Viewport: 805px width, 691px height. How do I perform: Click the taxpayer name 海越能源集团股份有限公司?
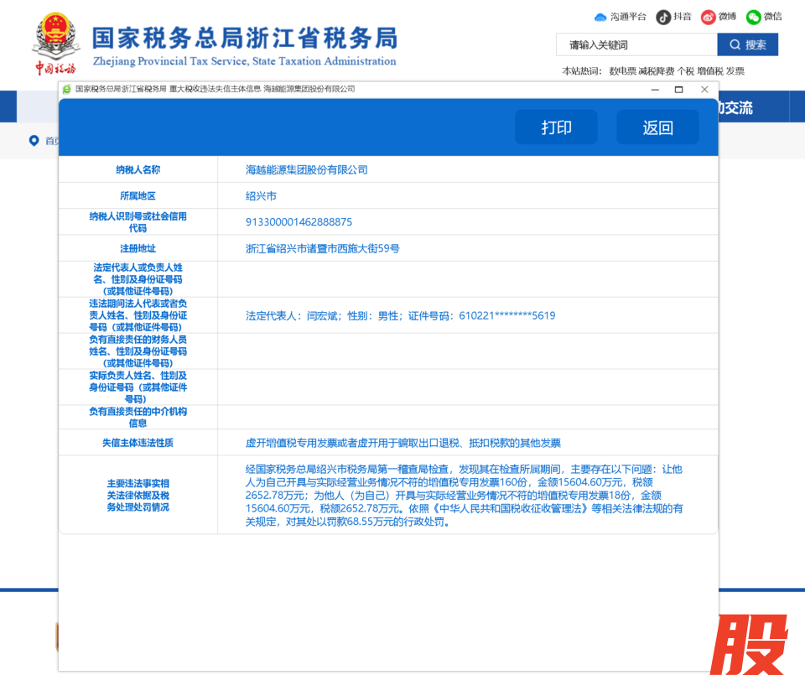point(306,169)
